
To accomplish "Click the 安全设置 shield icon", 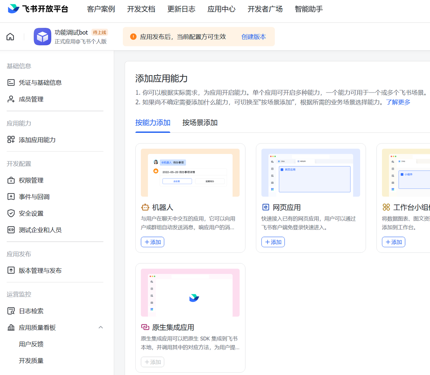I will 11,213.
